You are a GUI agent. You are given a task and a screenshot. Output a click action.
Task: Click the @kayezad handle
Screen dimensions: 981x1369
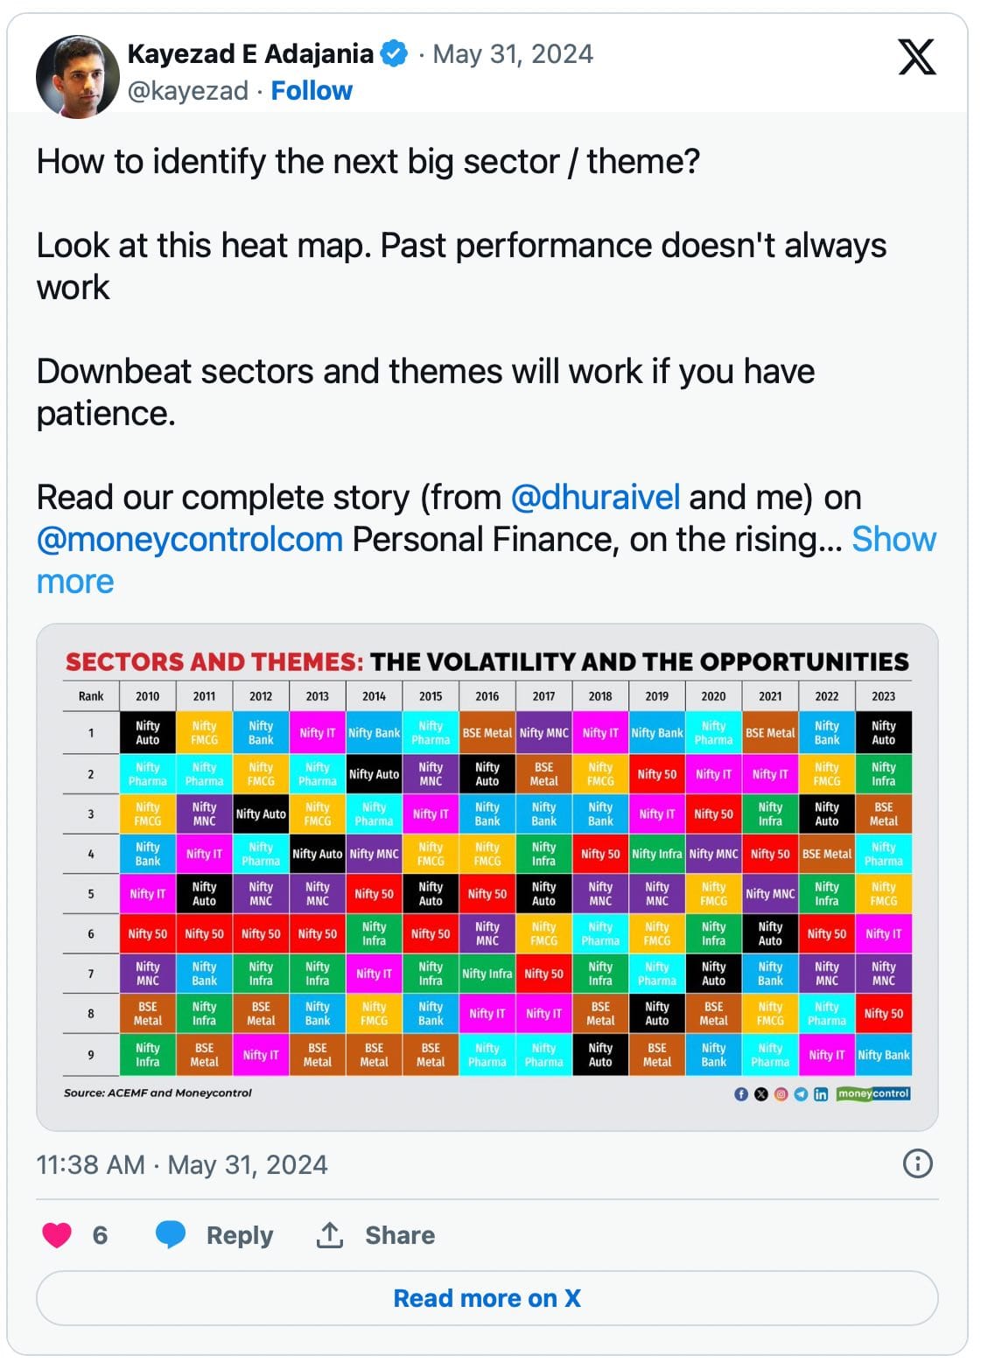188,90
